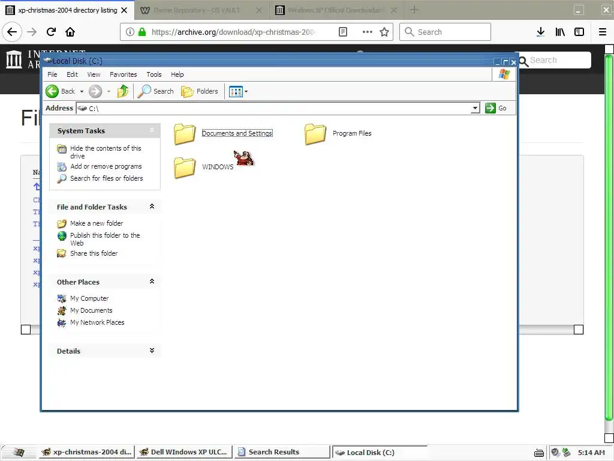Click Publish this folder to the Web
The height and width of the screenshot is (461, 614).
(104, 239)
